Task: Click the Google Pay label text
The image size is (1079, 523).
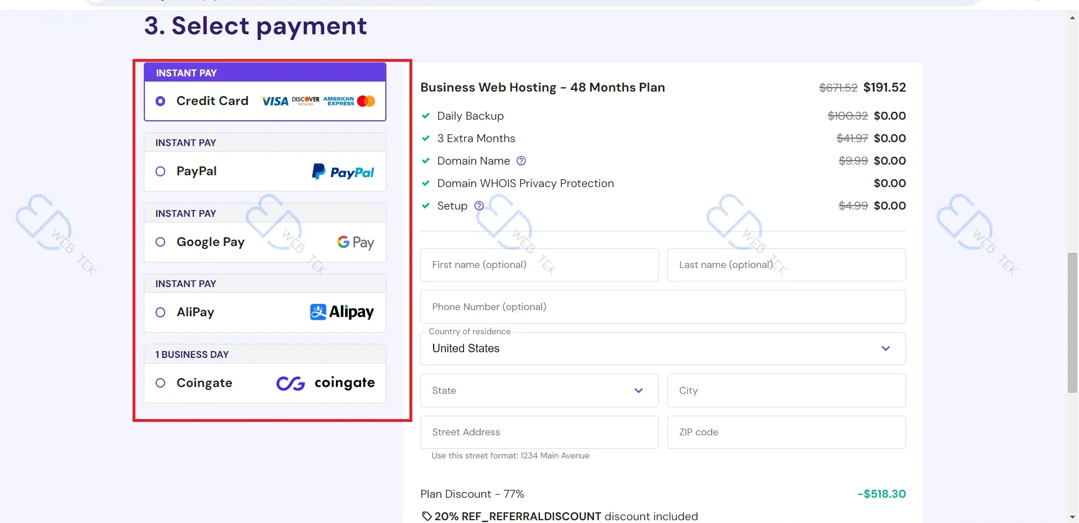Action: point(211,242)
